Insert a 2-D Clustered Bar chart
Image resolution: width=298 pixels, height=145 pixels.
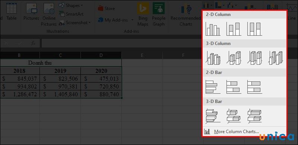click(213, 87)
